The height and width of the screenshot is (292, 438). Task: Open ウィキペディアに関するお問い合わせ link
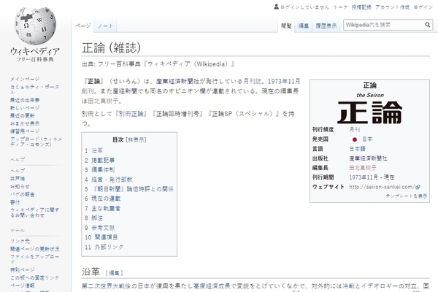(x=34, y=212)
